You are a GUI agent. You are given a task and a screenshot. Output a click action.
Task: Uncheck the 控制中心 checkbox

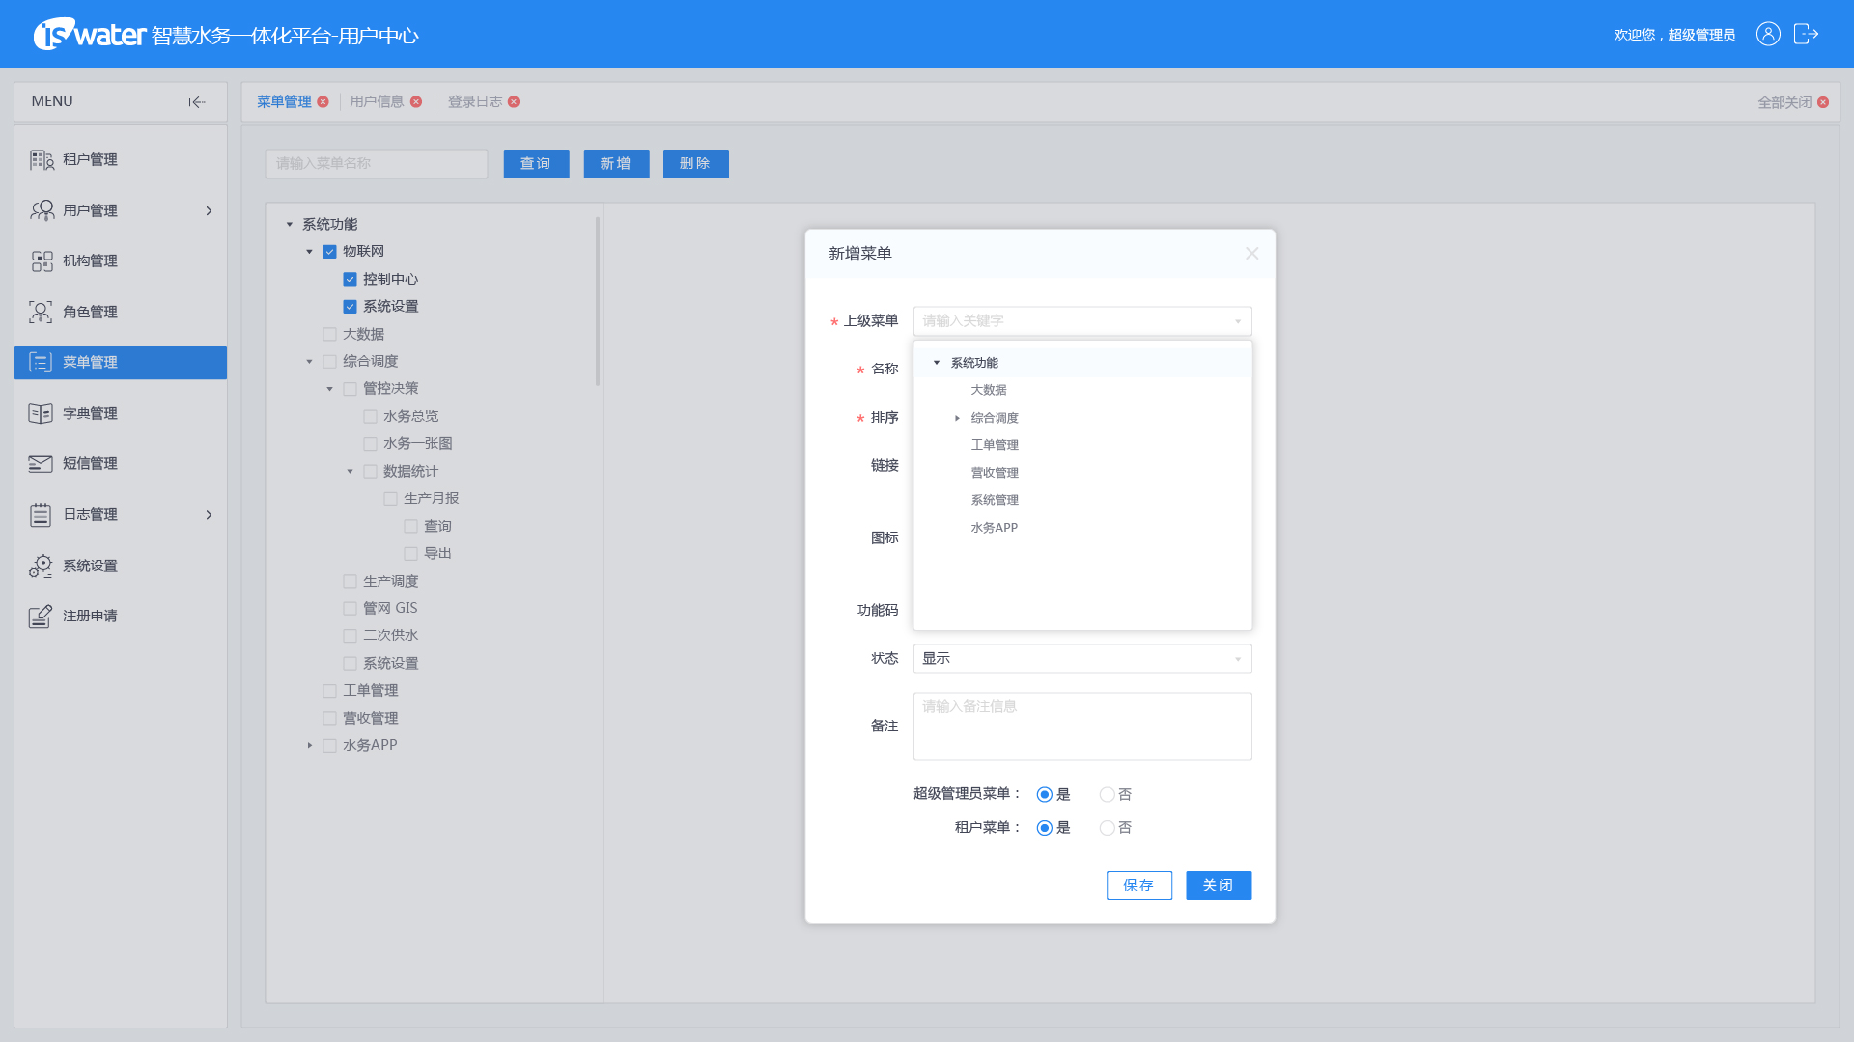click(x=351, y=279)
